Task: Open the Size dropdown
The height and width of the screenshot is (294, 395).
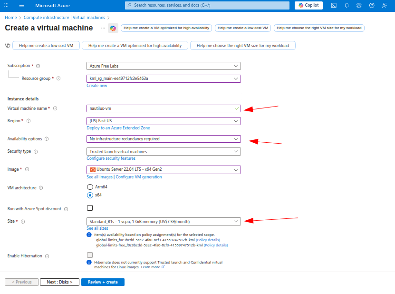Action: point(164,221)
